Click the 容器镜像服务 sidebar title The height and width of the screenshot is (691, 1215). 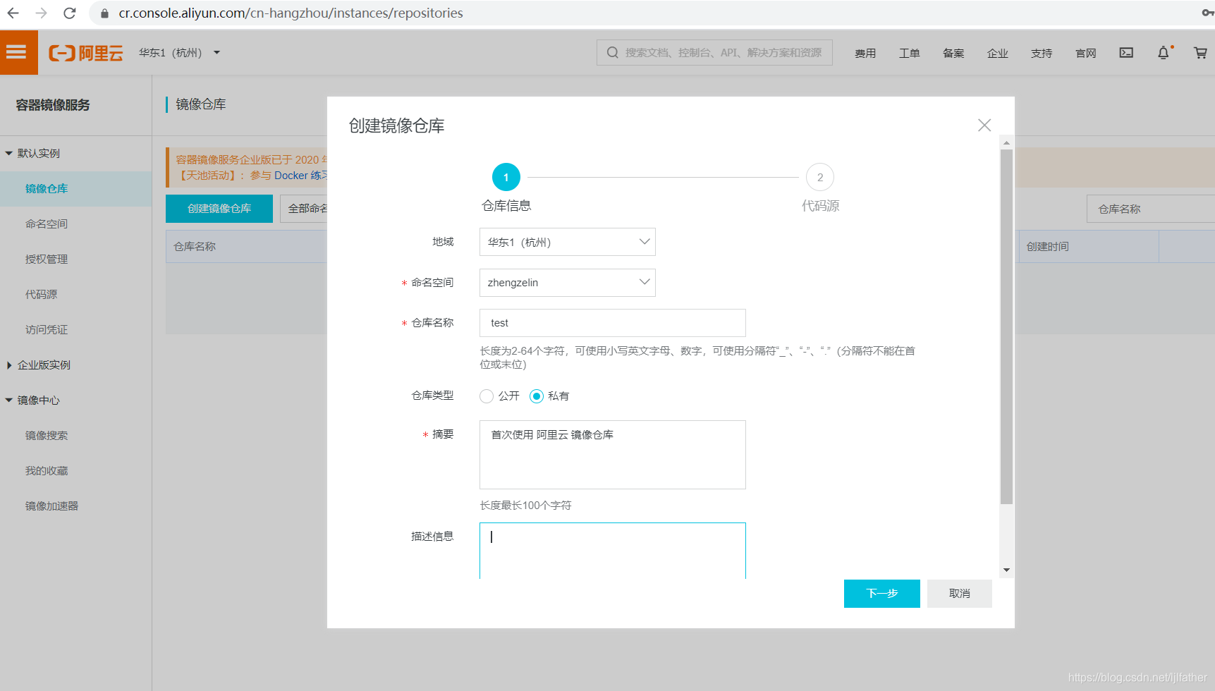[53, 105]
